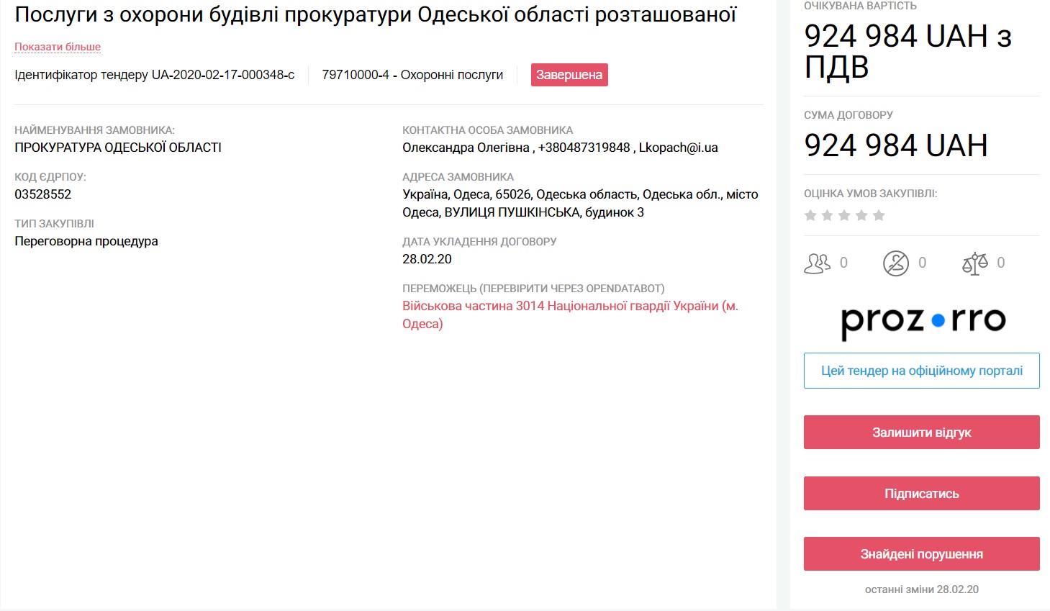1050x611 pixels.
Task: Click the 'Знайдені порушення' button
Action: click(x=922, y=554)
